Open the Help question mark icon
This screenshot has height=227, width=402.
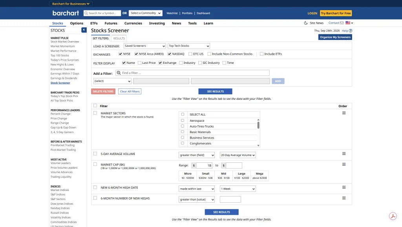pos(351,31)
